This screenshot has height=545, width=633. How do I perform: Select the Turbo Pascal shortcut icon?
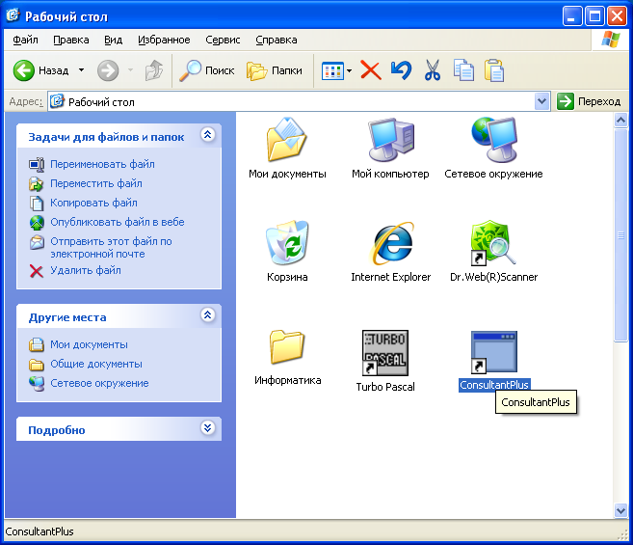pos(385,352)
